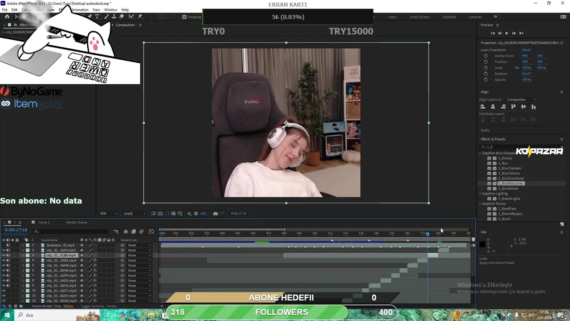
Task: Select the Puppet Pin tool
Action: click(x=140, y=16)
